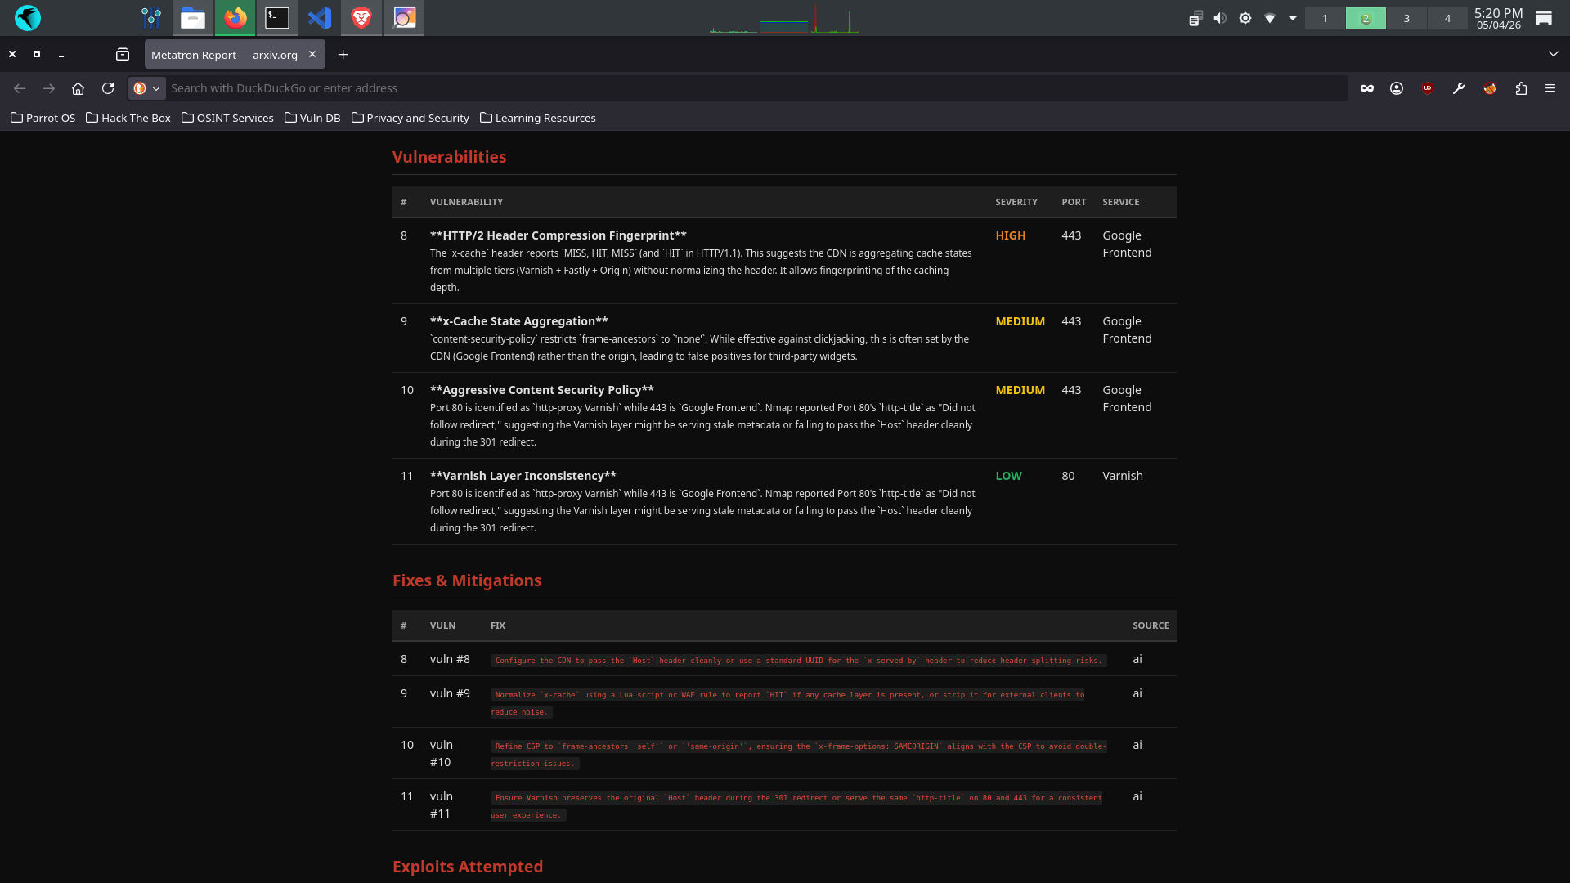
Task: Launch Brave browser from the taskbar
Action: pyautogui.click(x=361, y=17)
